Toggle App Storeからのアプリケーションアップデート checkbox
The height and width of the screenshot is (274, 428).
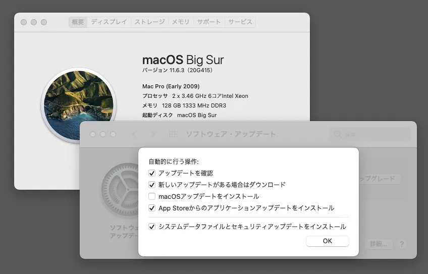pos(152,208)
